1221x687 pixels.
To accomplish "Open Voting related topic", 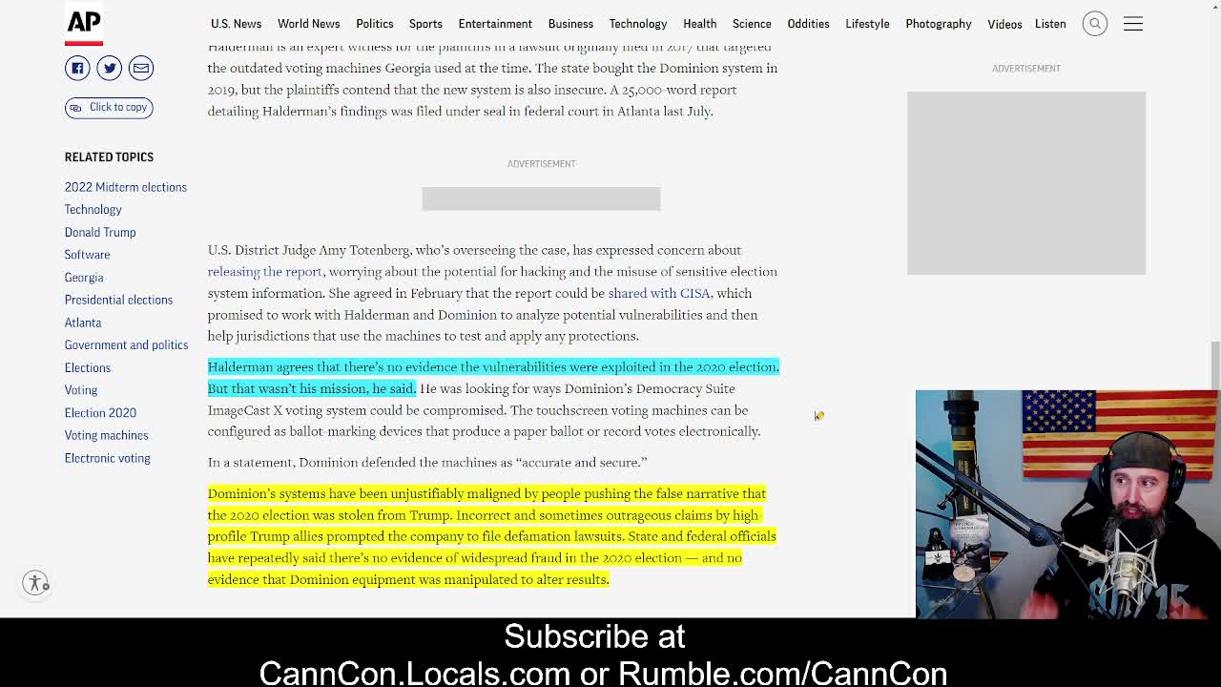I will 81,390.
